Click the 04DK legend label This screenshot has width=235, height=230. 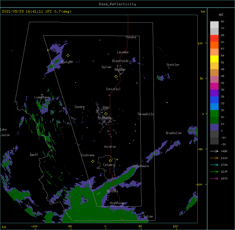pos(224,151)
